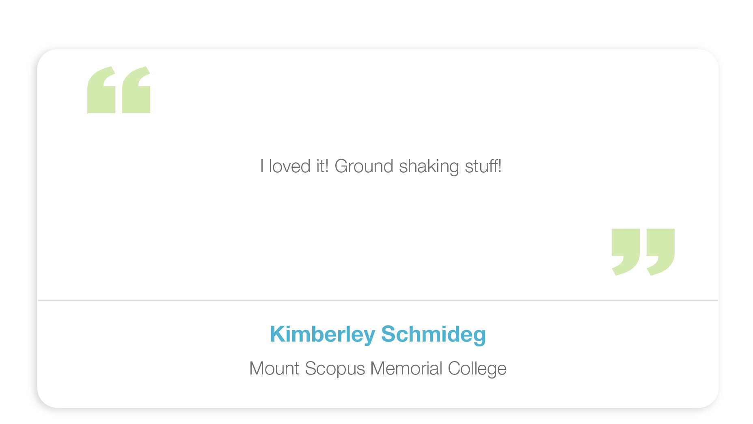Click the word Mount in the subtitle

(274, 369)
